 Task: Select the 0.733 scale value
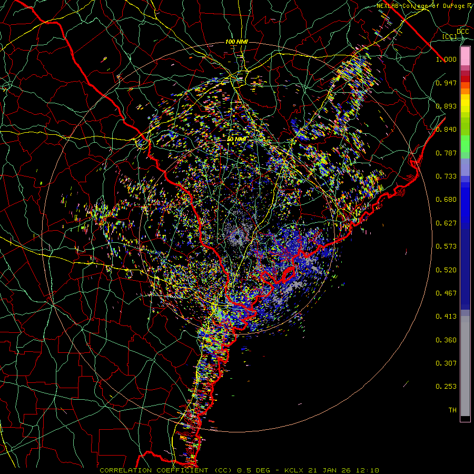446,176
